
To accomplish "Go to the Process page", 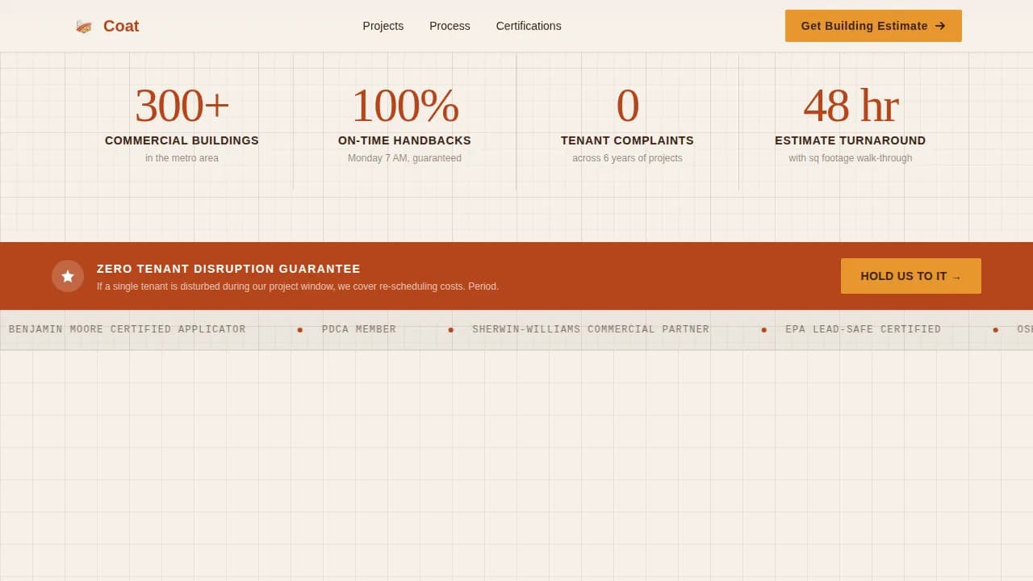I will (x=450, y=26).
